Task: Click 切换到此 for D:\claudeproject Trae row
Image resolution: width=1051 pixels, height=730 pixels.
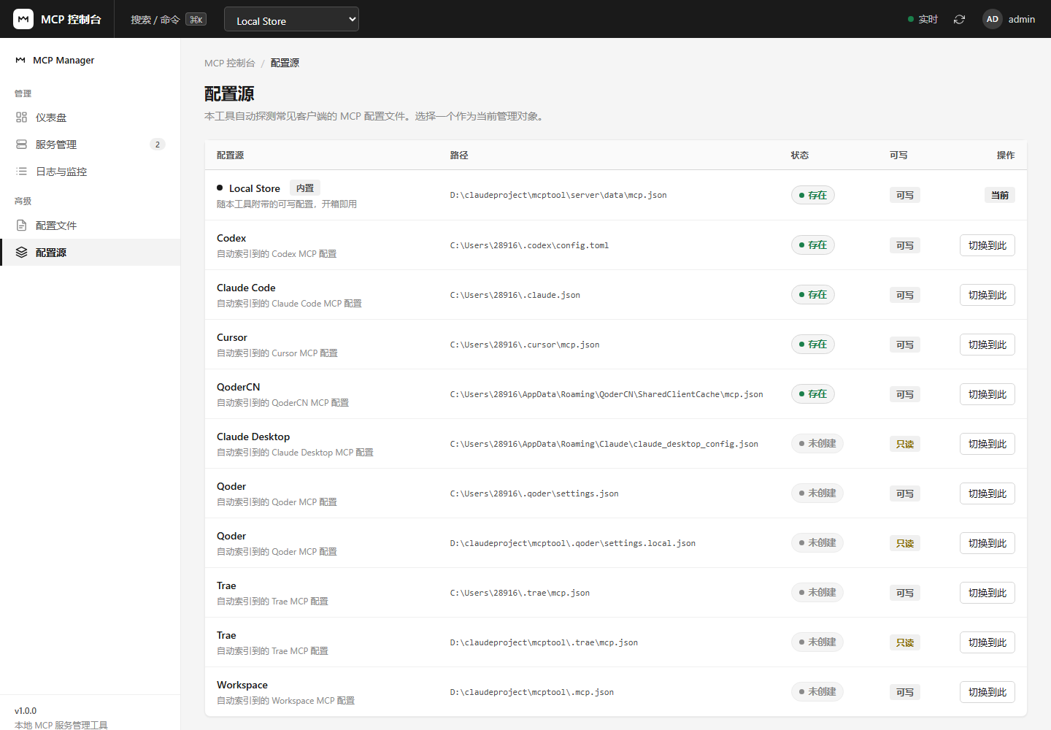Action: click(x=987, y=642)
